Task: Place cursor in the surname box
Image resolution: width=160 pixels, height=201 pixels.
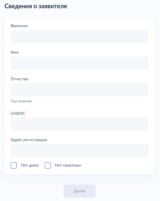Action: point(79,37)
